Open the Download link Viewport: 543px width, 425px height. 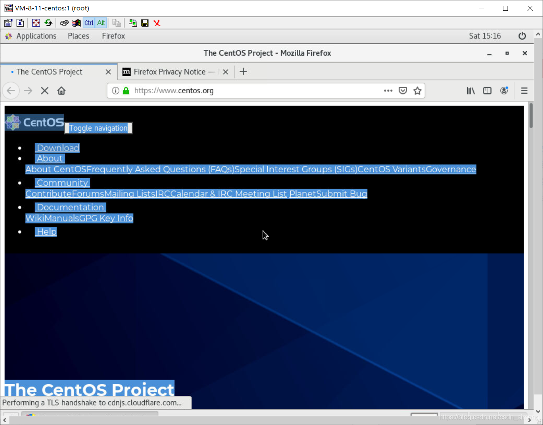58,148
